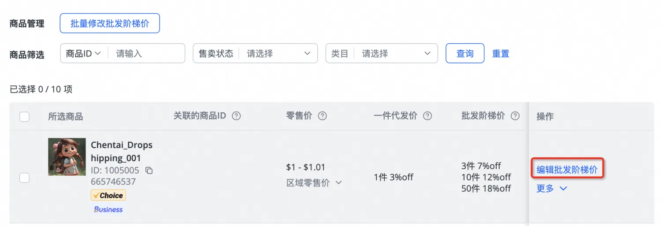Screen dimensions: 661x226
Task: Copy the product ID with copy icon
Action: 149,170
